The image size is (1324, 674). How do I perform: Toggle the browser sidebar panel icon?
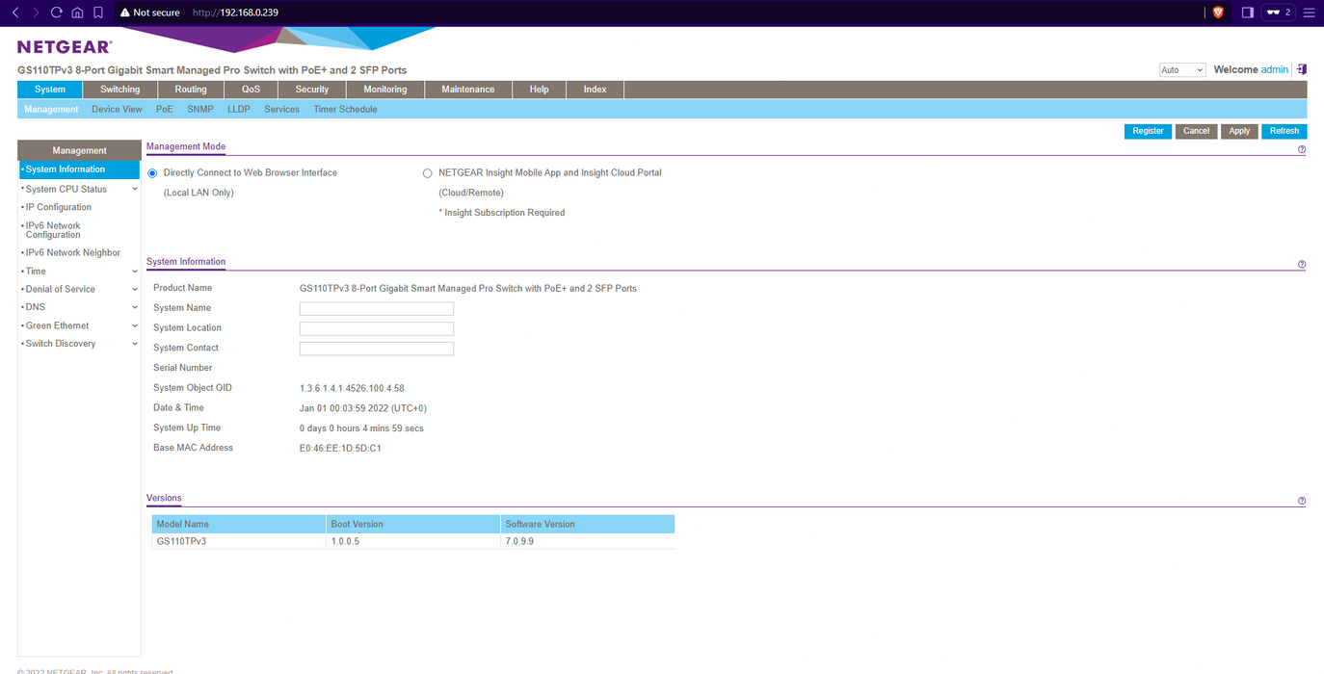point(1247,13)
